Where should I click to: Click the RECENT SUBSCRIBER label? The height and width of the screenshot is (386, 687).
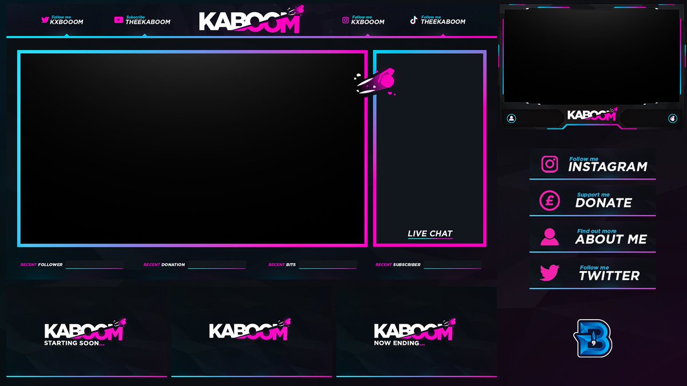[x=398, y=265]
